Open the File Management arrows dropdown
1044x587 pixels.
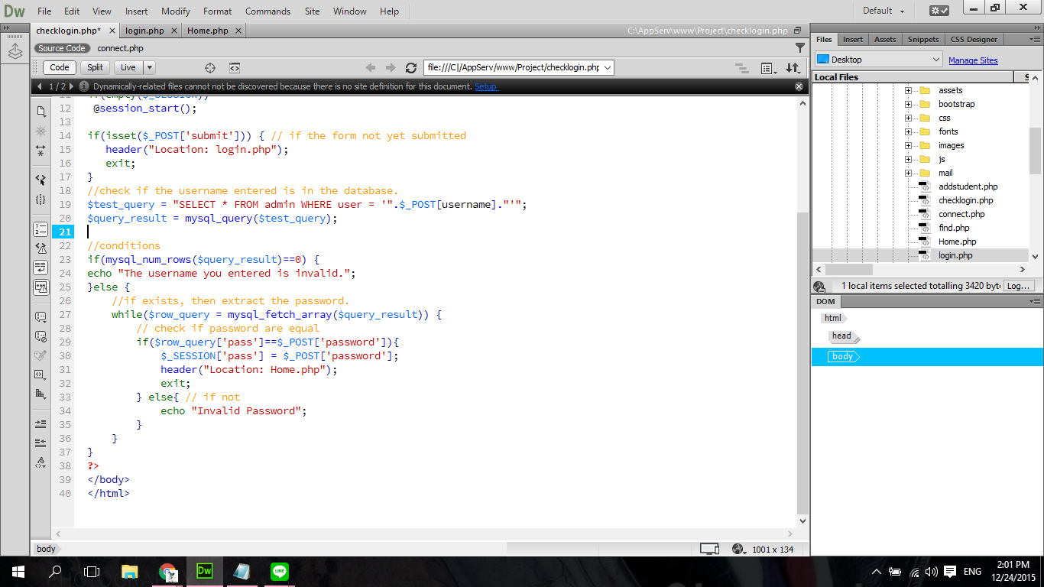[793, 68]
